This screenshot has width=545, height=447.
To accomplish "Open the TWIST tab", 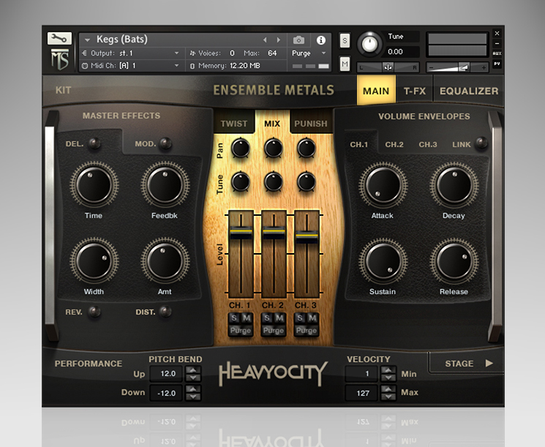I will pyautogui.click(x=234, y=124).
